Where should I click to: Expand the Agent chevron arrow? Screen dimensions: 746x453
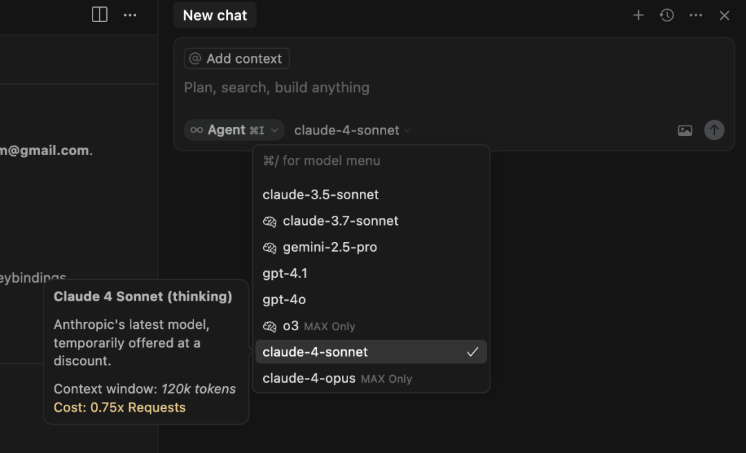[274, 130]
